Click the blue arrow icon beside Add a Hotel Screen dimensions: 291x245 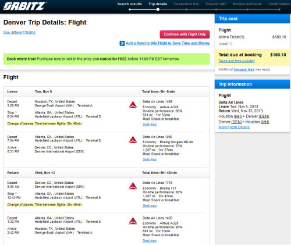coord(122,43)
